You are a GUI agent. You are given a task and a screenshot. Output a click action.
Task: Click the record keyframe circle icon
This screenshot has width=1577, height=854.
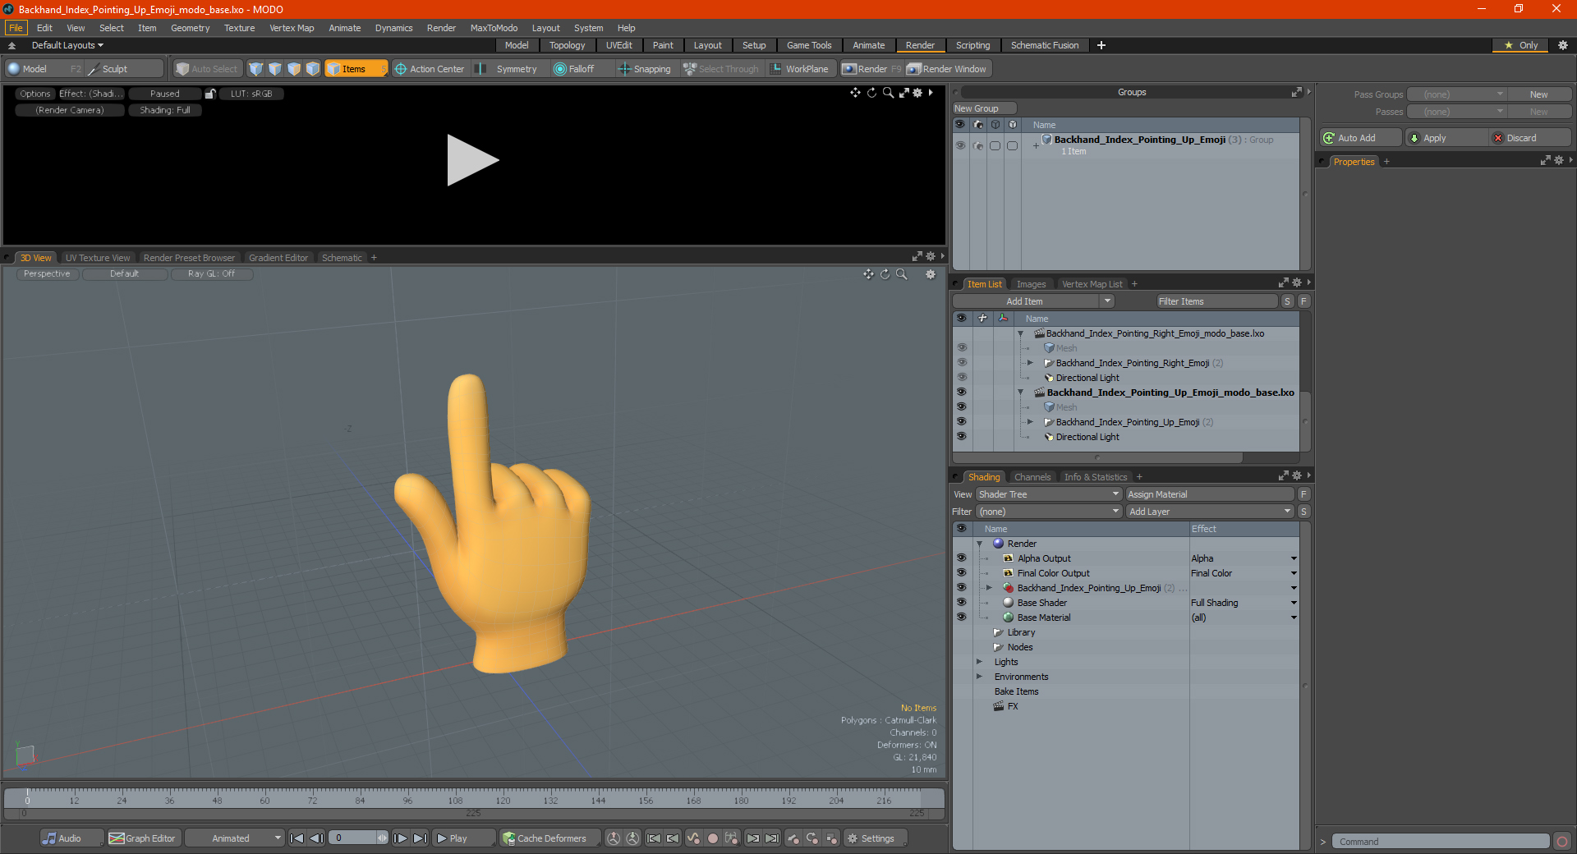(713, 838)
